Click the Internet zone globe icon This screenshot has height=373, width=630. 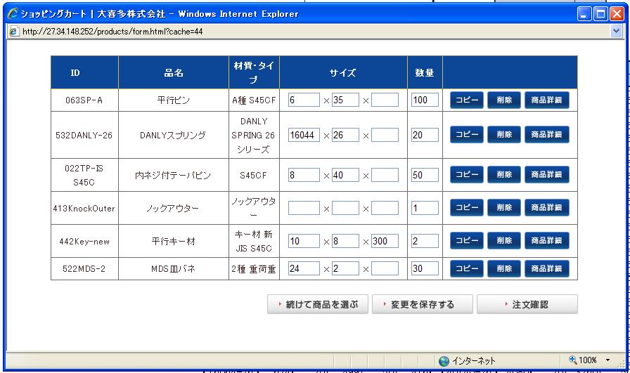[444, 360]
